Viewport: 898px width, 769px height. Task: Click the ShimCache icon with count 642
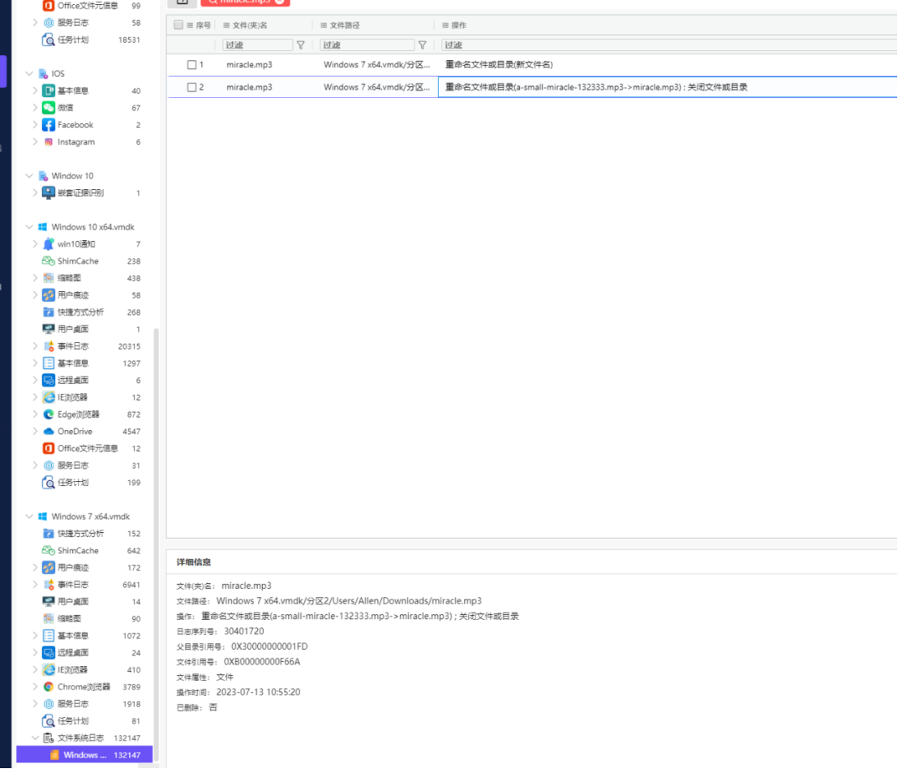coord(49,550)
